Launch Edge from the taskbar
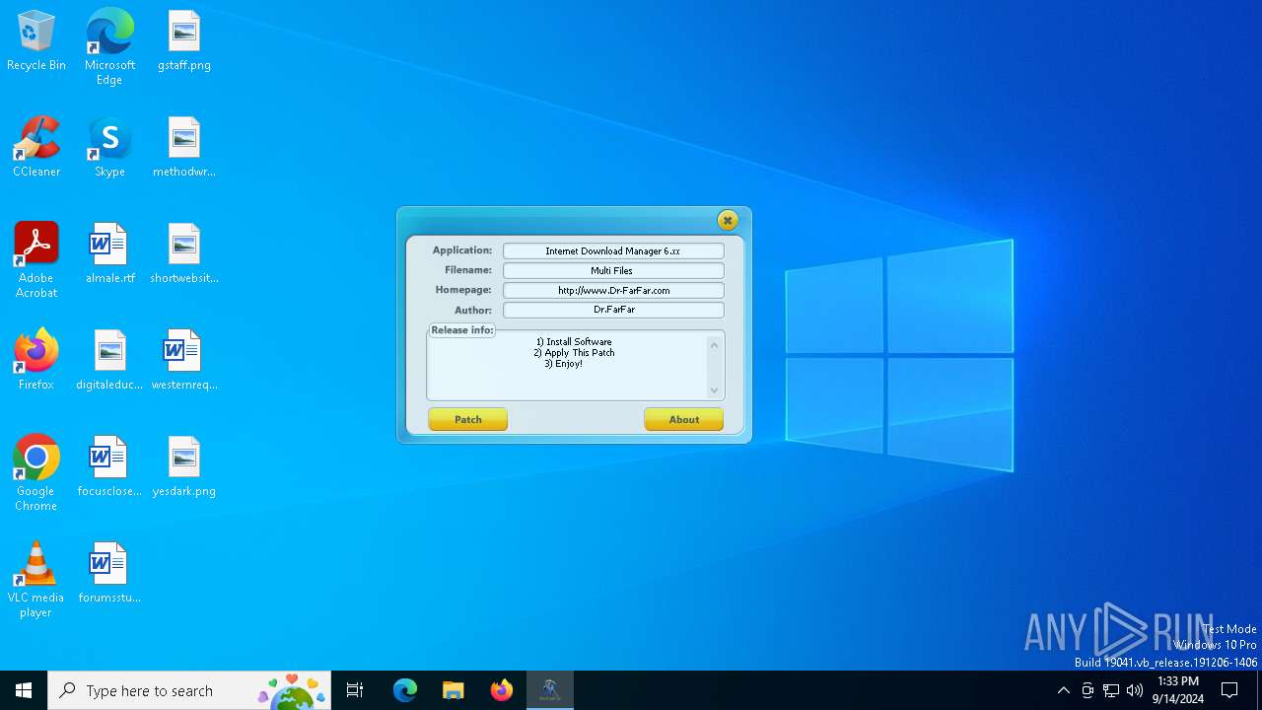 405,690
